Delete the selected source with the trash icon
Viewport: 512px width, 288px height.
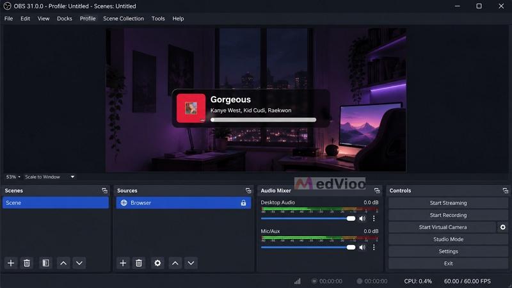click(x=139, y=263)
